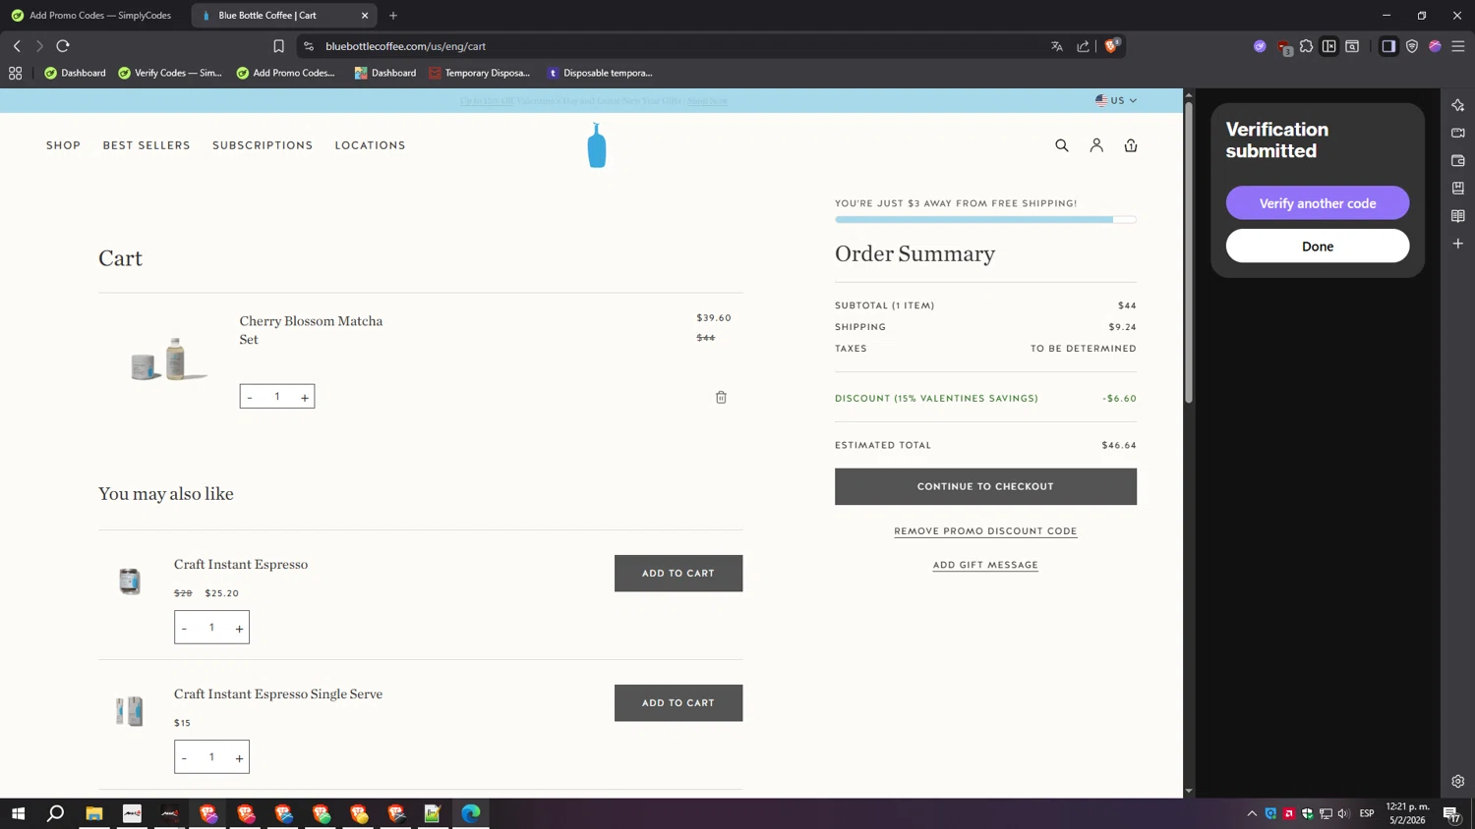Open Windows Start menu
The width and height of the screenshot is (1475, 829).
pos(18,813)
